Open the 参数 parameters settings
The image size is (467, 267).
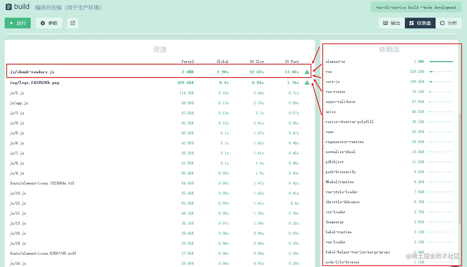49,23
